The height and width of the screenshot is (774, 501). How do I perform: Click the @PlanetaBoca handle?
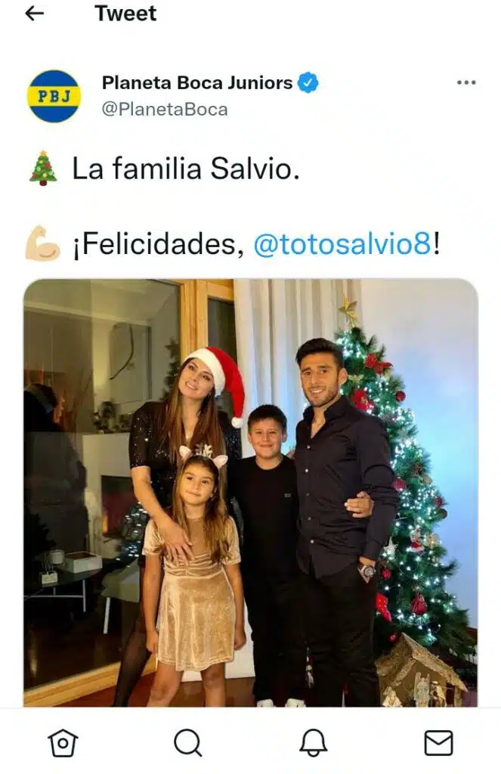[165, 109]
